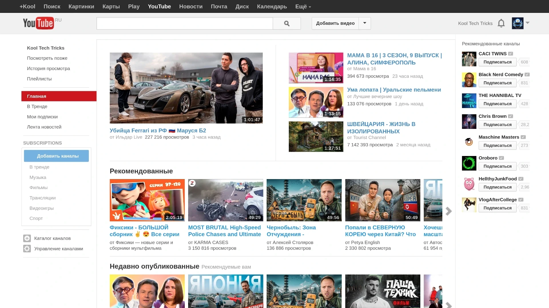Open Карты in the top bar

coord(111,6)
